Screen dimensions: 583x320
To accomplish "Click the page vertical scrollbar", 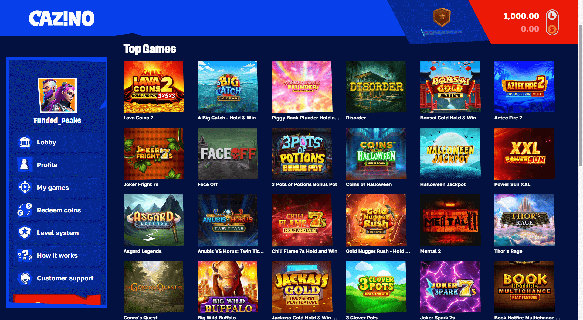I will (x=581, y=95).
